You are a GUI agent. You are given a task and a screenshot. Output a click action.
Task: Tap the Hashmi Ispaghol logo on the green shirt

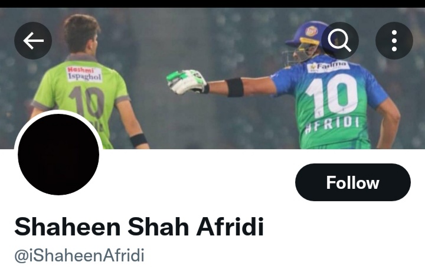pos(84,74)
